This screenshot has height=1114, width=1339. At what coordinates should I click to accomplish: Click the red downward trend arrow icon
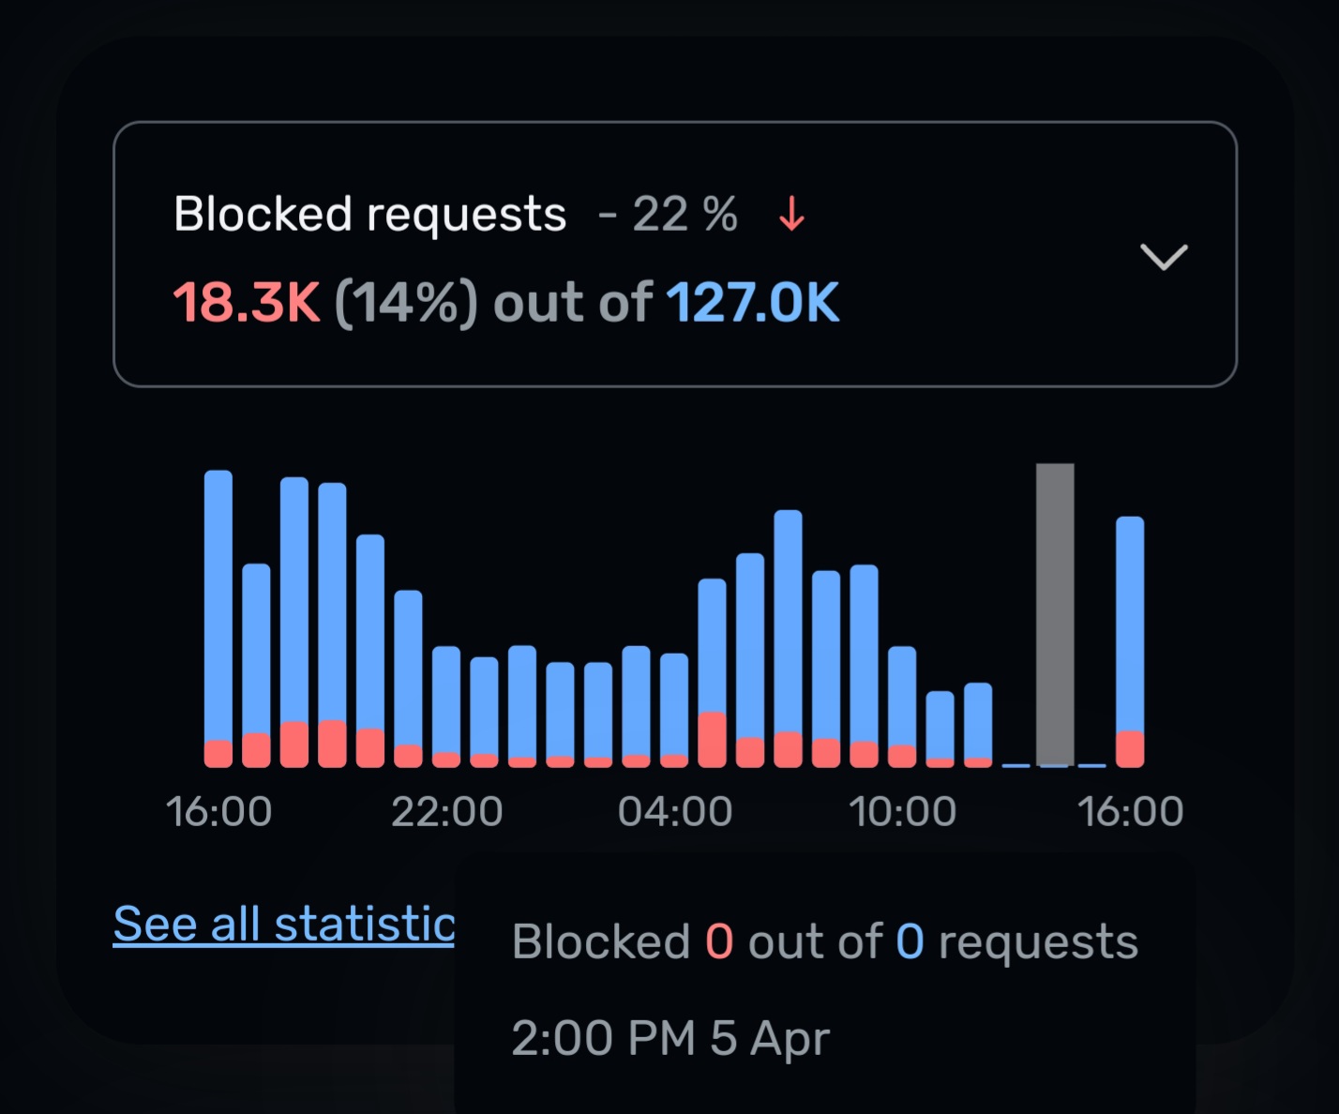click(x=790, y=214)
